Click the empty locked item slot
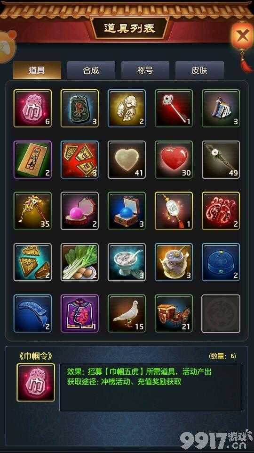The image size is (254, 453). (x=221, y=313)
